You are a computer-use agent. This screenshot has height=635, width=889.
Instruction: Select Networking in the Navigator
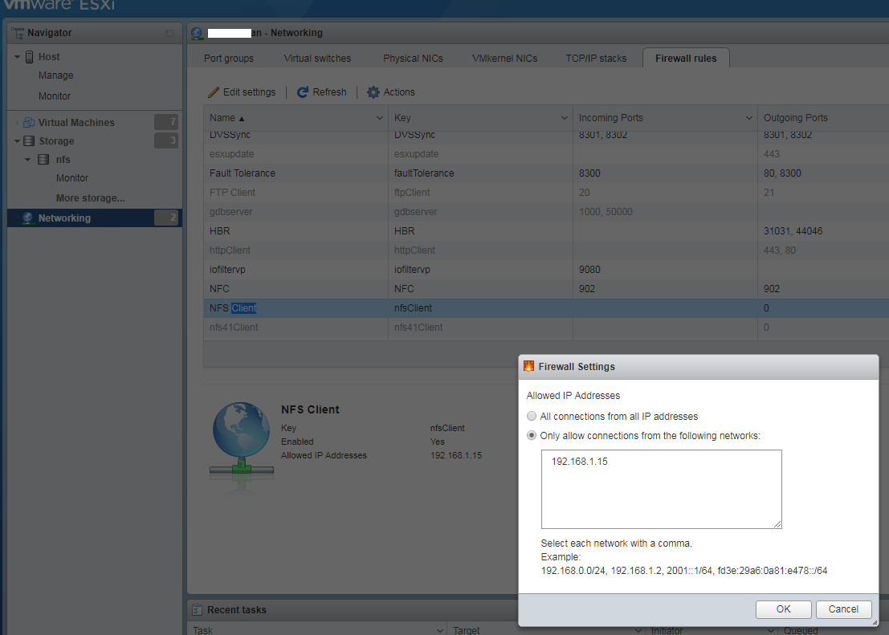pos(95,218)
